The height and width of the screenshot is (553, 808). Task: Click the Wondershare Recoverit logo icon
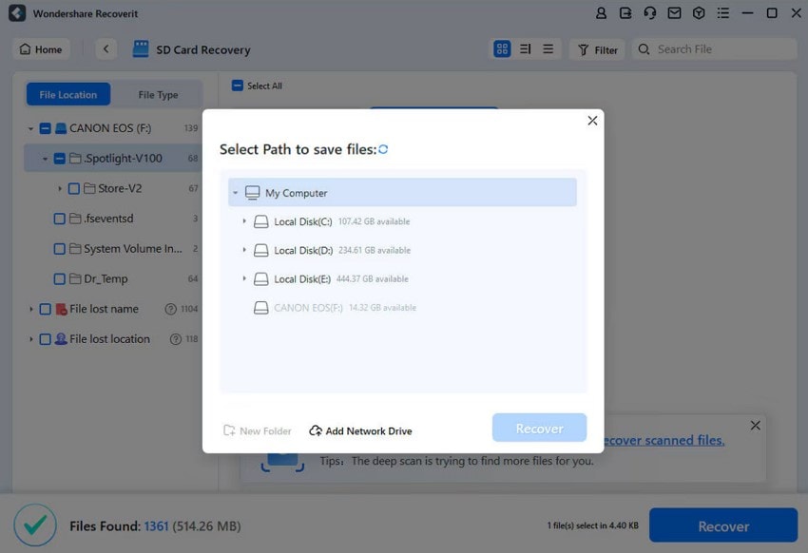(17, 13)
